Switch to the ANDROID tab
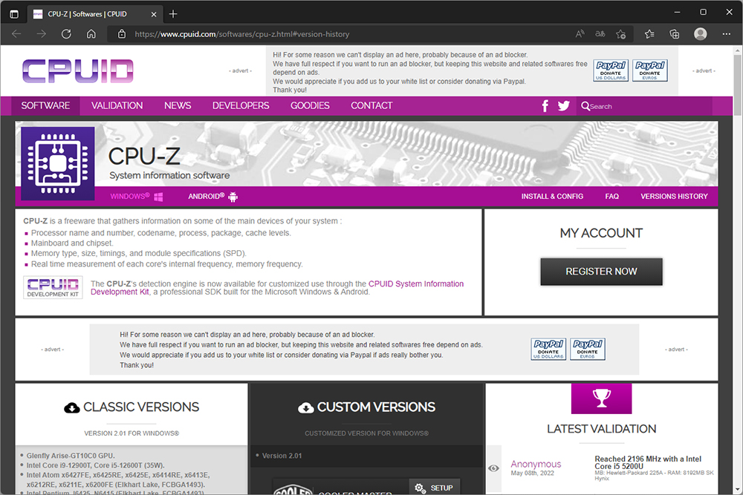Screen dimensions: 743x495 212,197
